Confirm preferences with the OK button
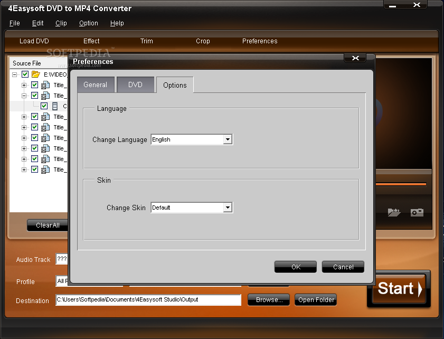444x339 pixels. point(296,267)
